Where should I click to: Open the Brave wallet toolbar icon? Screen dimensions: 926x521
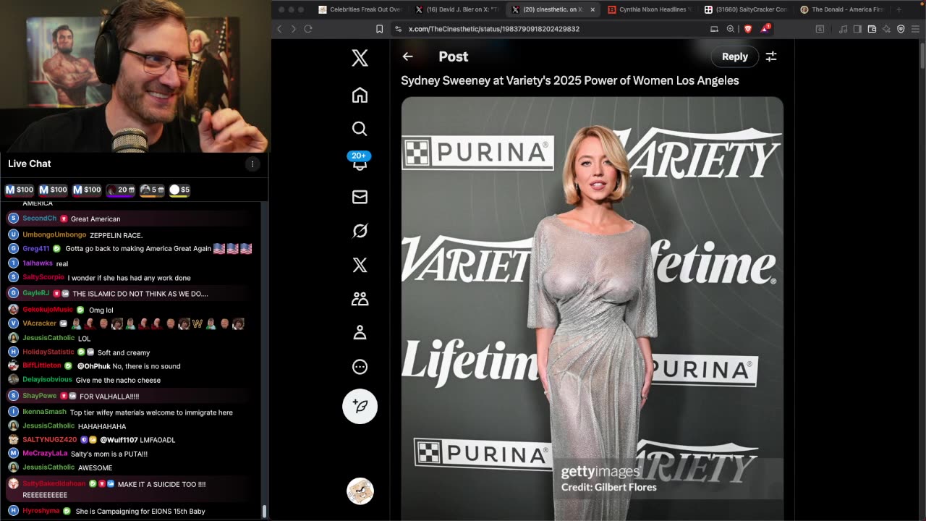tap(872, 29)
